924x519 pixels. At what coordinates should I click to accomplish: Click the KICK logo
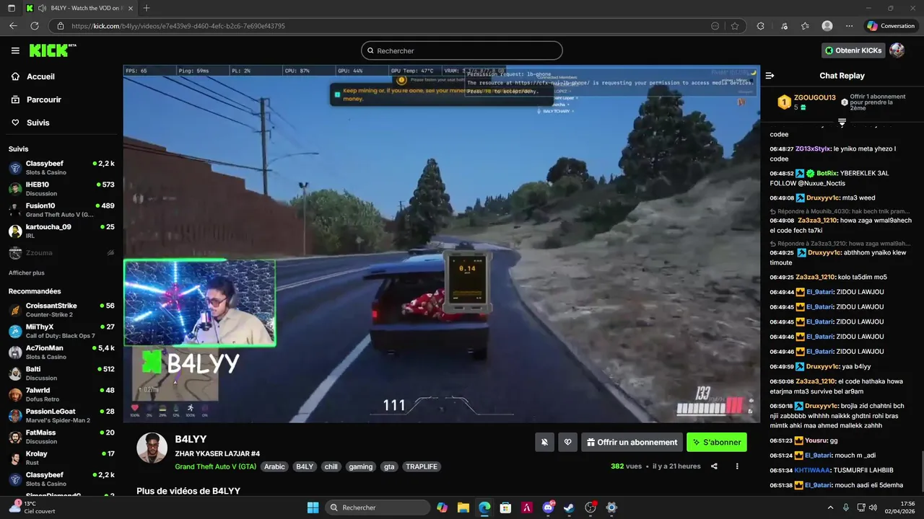pyautogui.click(x=52, y=50)
